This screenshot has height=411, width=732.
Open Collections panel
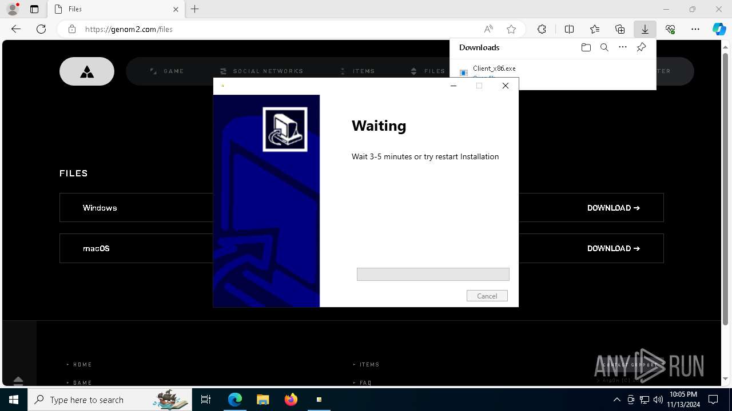click(620, 29)
